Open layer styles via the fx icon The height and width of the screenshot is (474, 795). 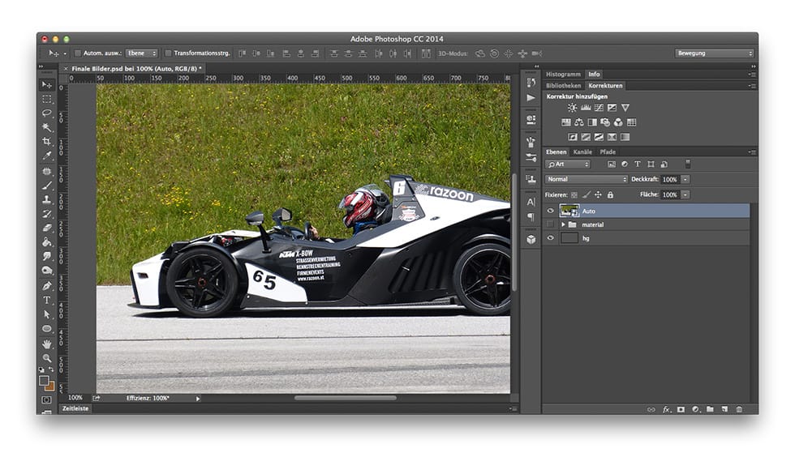pyautogui.click(x=666, y=409)
